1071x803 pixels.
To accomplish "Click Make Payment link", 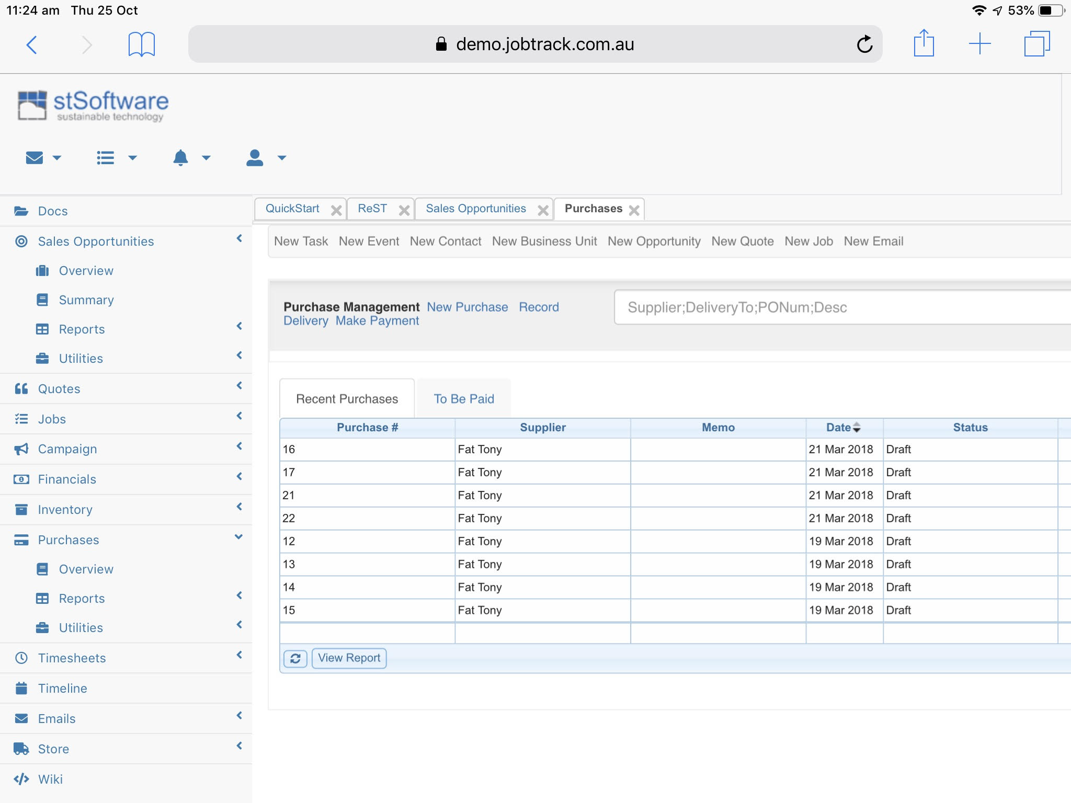I will pyautogui.click(x=377, y=321).
